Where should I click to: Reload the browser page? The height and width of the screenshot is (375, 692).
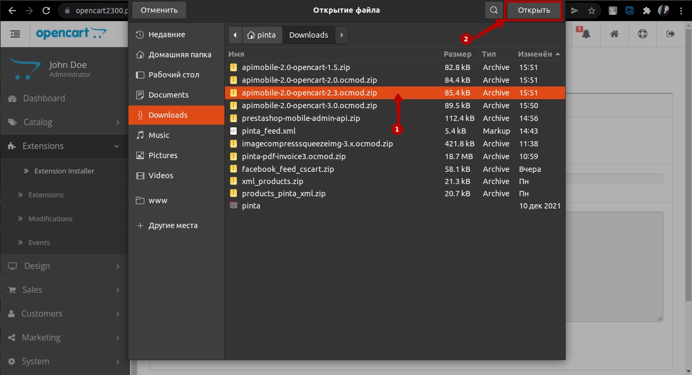pos(46,10)
